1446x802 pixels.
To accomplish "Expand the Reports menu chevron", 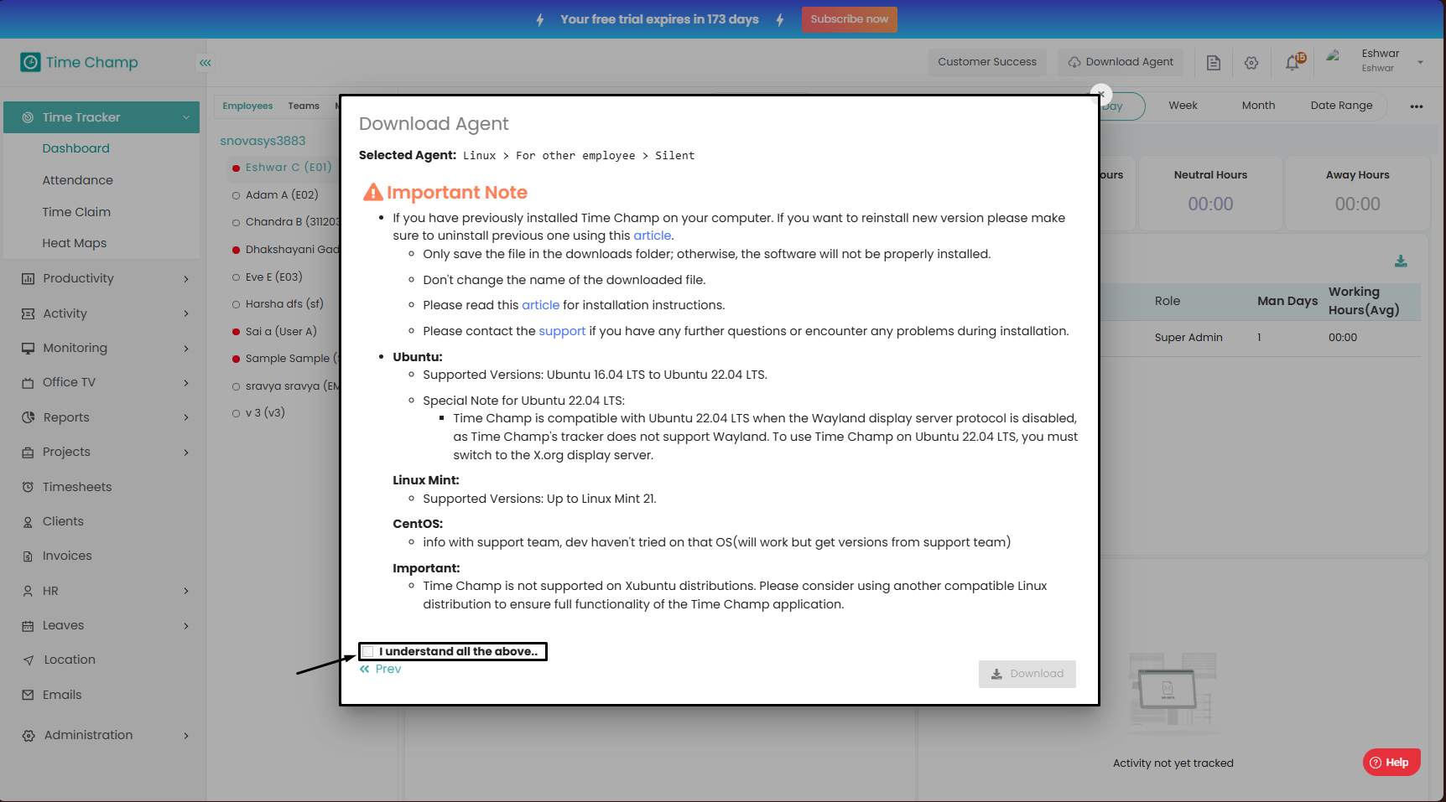I will tap(186, 417).
